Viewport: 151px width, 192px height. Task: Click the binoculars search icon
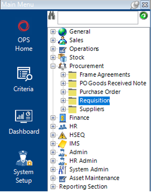point(52,15)
